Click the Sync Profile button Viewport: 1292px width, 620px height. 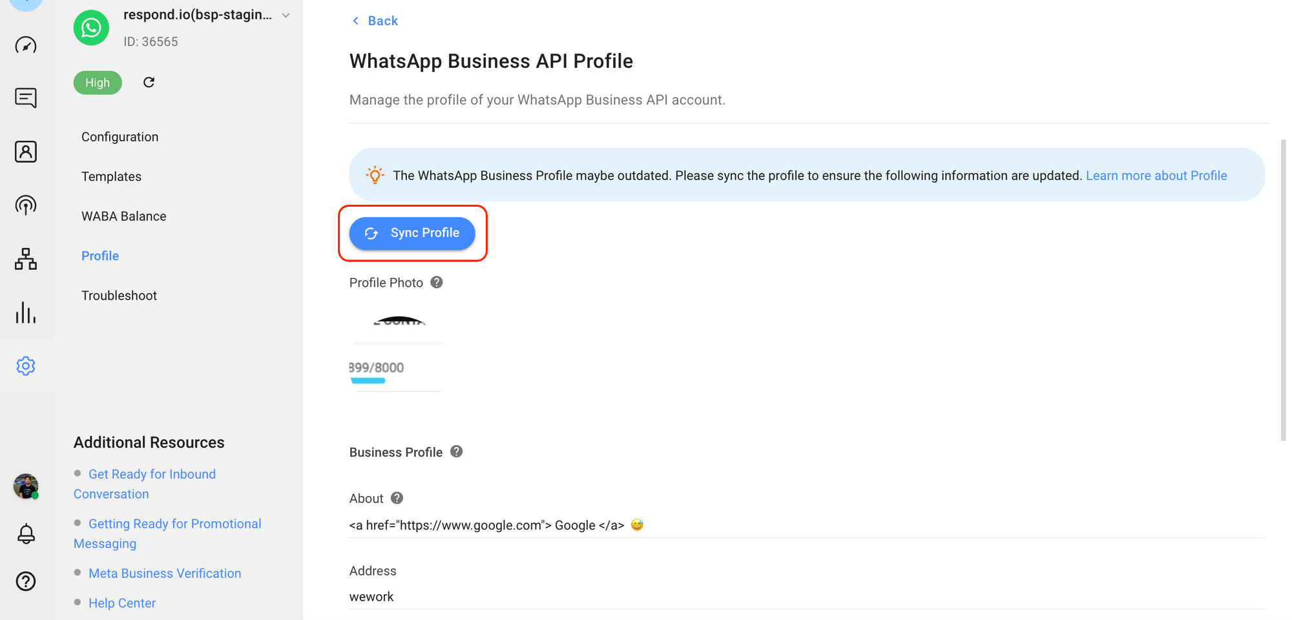point(413,232)
